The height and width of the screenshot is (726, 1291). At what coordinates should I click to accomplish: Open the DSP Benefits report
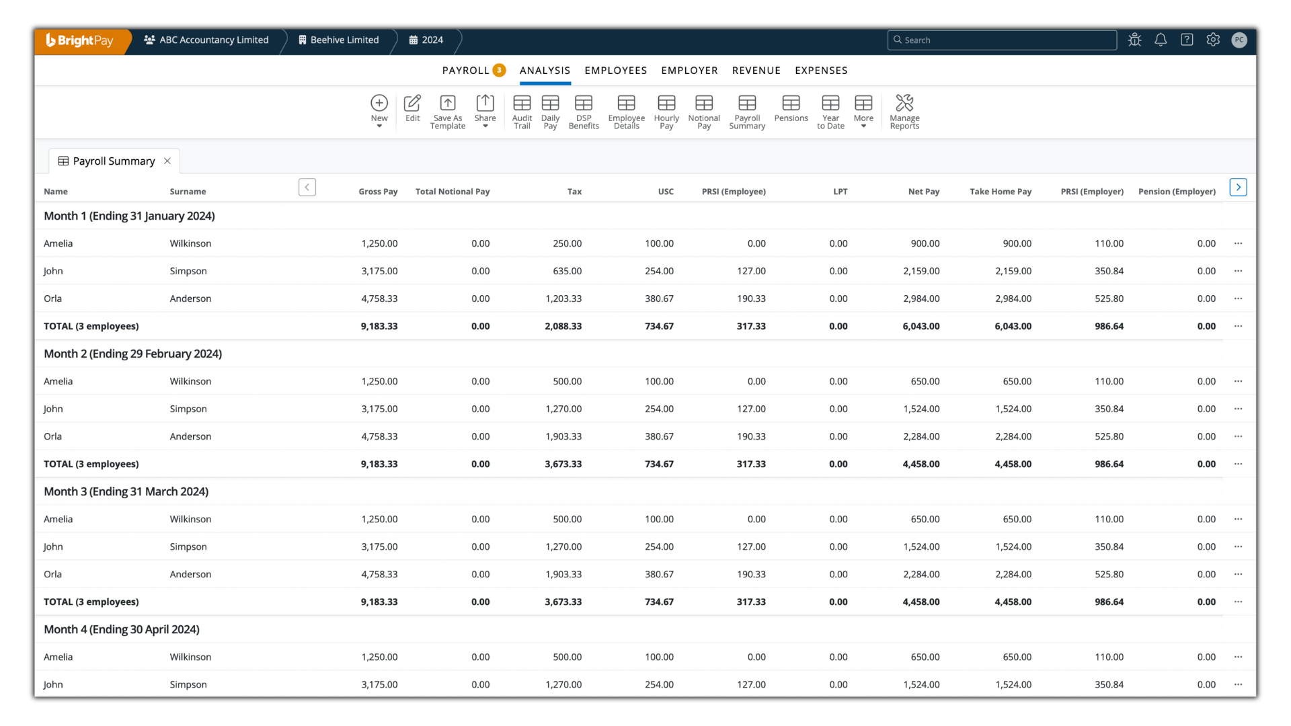(x=584, y=112)
